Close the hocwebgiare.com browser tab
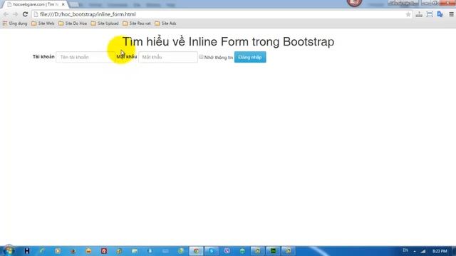The height and width of the screenshot is (256, 456). 63,4
